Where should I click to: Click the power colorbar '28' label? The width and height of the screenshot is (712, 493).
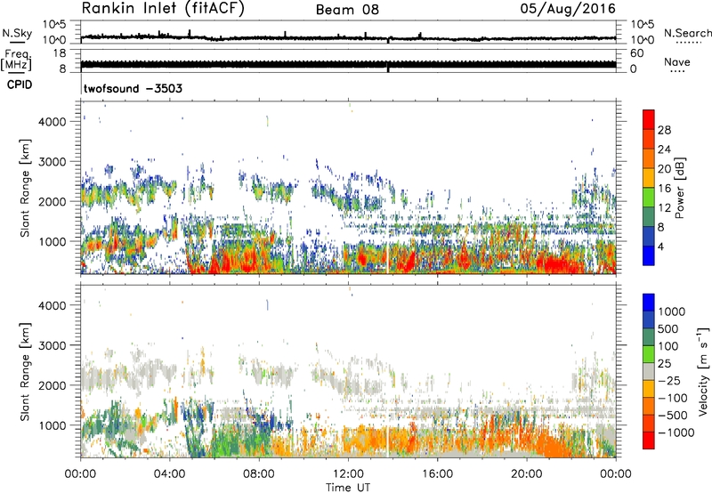664,130
